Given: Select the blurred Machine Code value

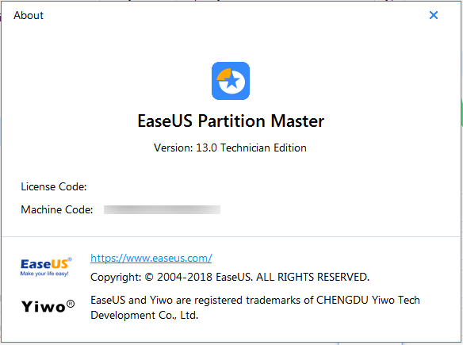Looking at the screenshot, I should click(x=162, y=209).
